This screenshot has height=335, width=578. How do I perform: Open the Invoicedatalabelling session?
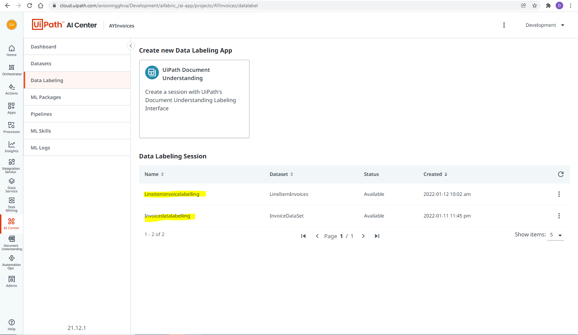click(167, 216)
